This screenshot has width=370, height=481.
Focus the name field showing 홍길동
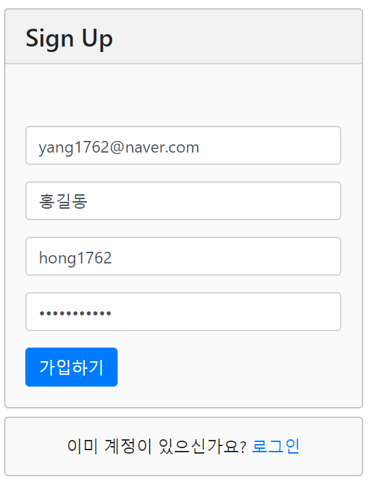(x=183, y=201)
